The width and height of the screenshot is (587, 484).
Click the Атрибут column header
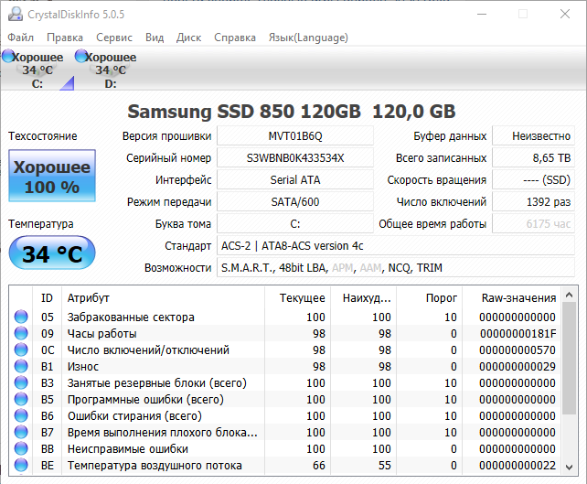(x=164, y=298)
